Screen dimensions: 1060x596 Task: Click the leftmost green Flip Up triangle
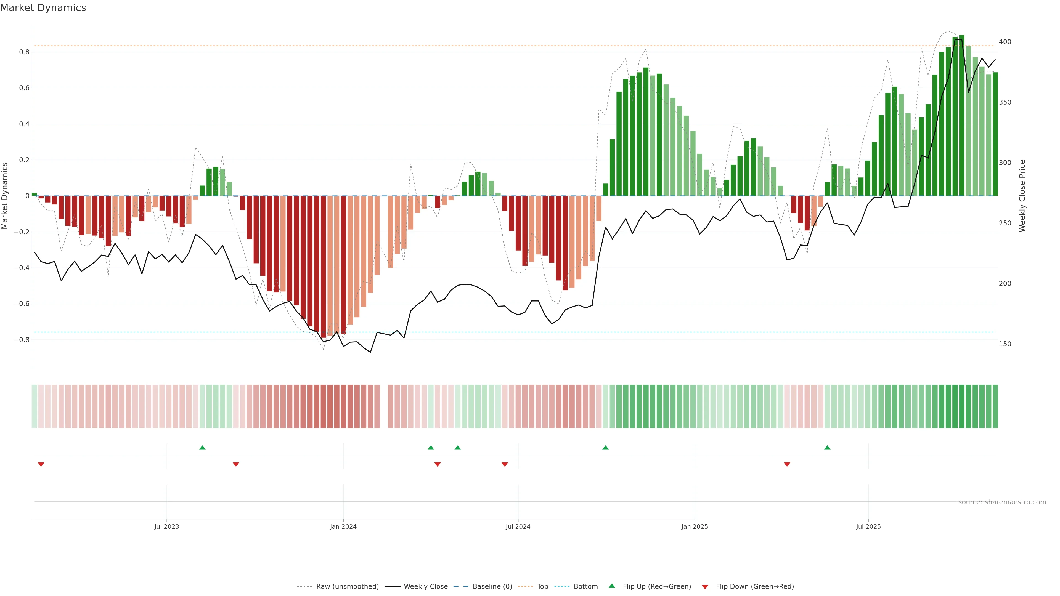(202, 448)
